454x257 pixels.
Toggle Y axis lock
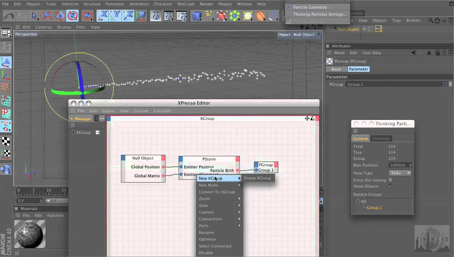(x=115, y=16)
